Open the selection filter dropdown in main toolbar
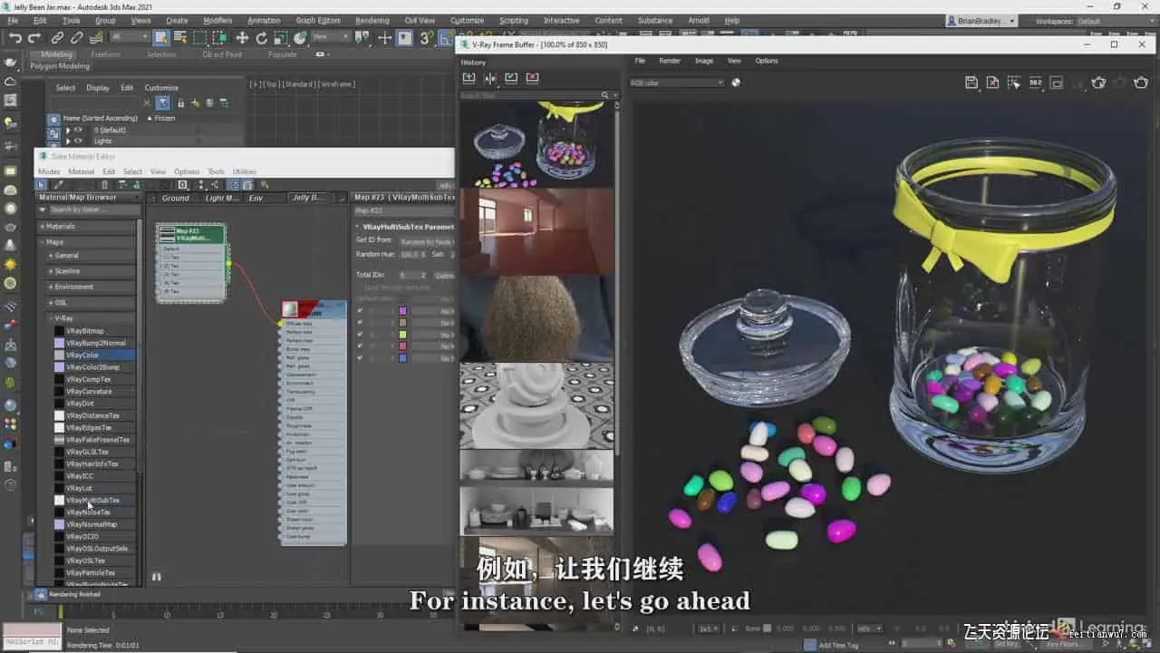Image resolution: width=1160 pixels, height=653 pixels. coord(130,38)
